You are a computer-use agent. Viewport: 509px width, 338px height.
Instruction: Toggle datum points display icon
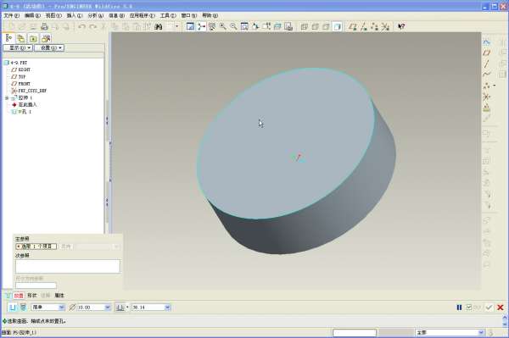coord(375,26)
